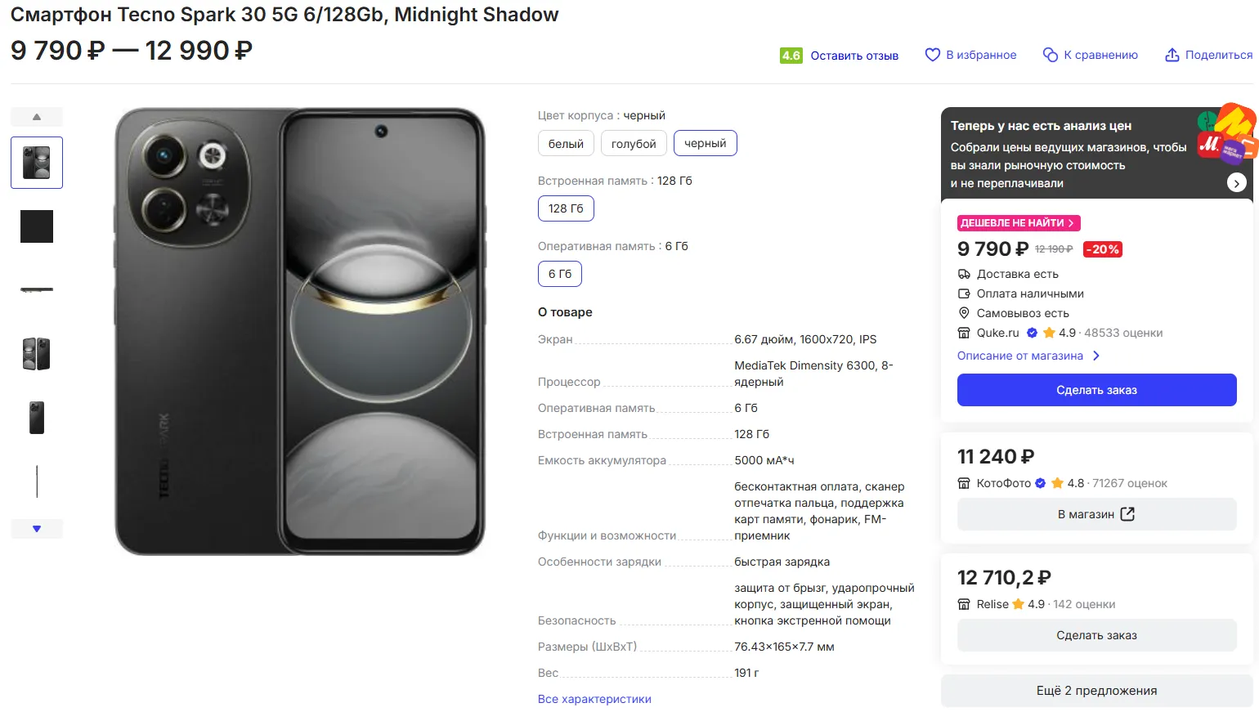Click the comparison icon beside К сравнению
This screenshot has width=1259, height=712.
coord(1051,55)
